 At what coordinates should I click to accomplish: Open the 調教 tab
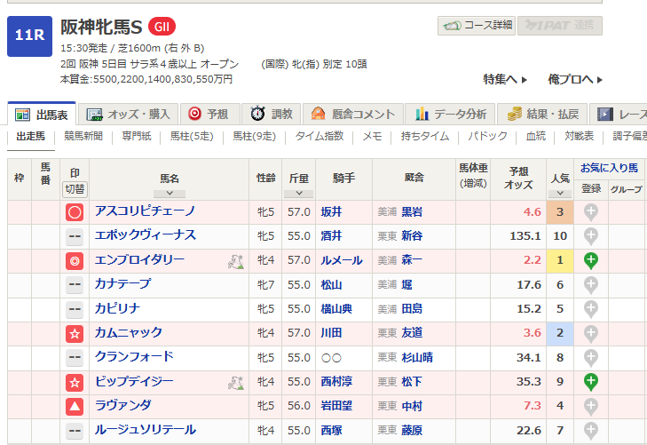coord(272,114)
